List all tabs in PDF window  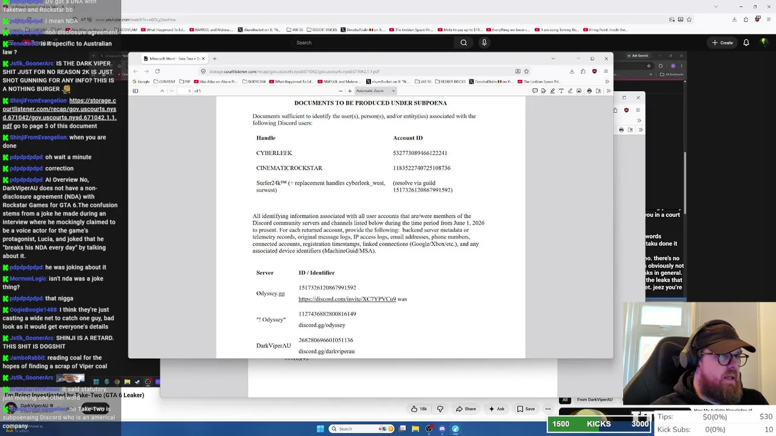553,59
